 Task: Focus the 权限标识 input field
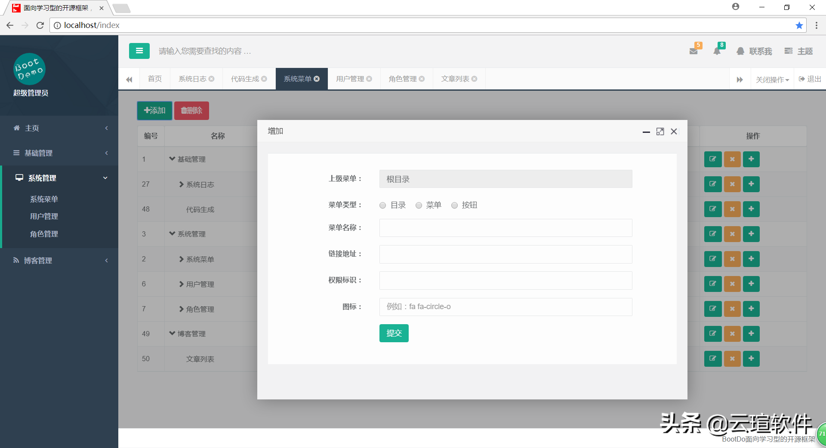coord(505,280)
